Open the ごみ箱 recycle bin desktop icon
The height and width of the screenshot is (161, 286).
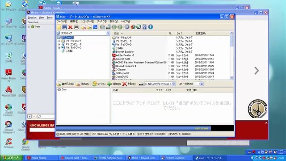(8, 57)
